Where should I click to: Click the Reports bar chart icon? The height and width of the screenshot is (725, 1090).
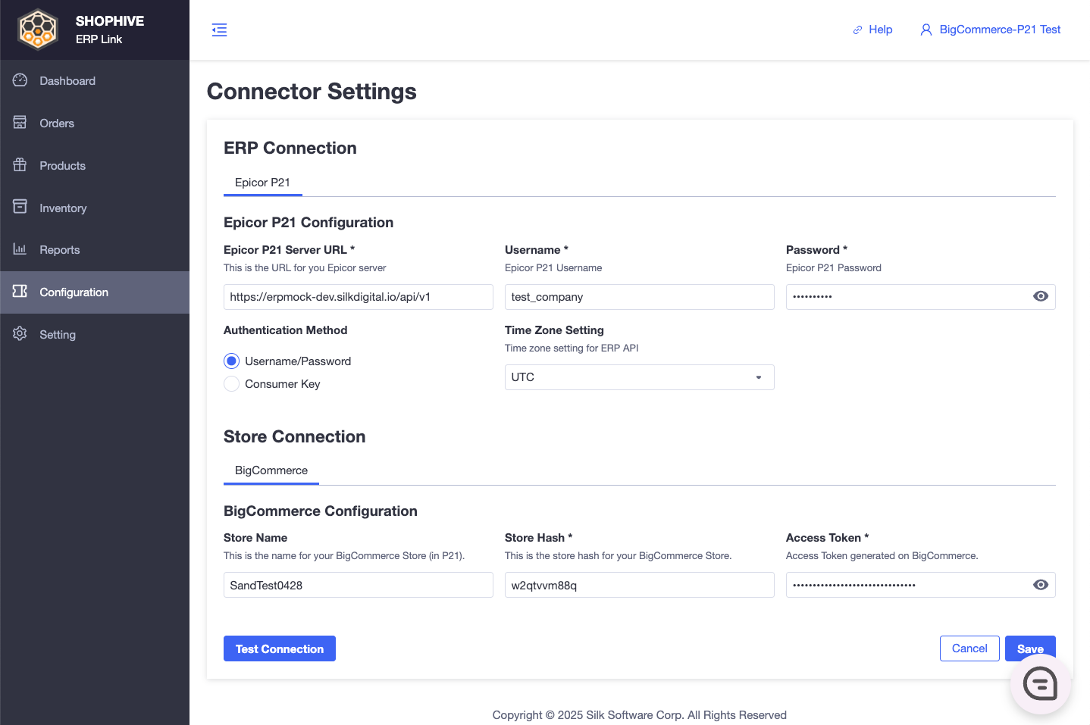click(x=20, y=249)
